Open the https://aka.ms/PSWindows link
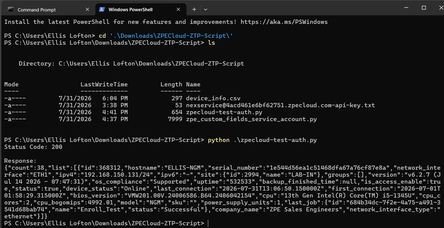This screenshot has height=228, width=444. pos(284,22)
